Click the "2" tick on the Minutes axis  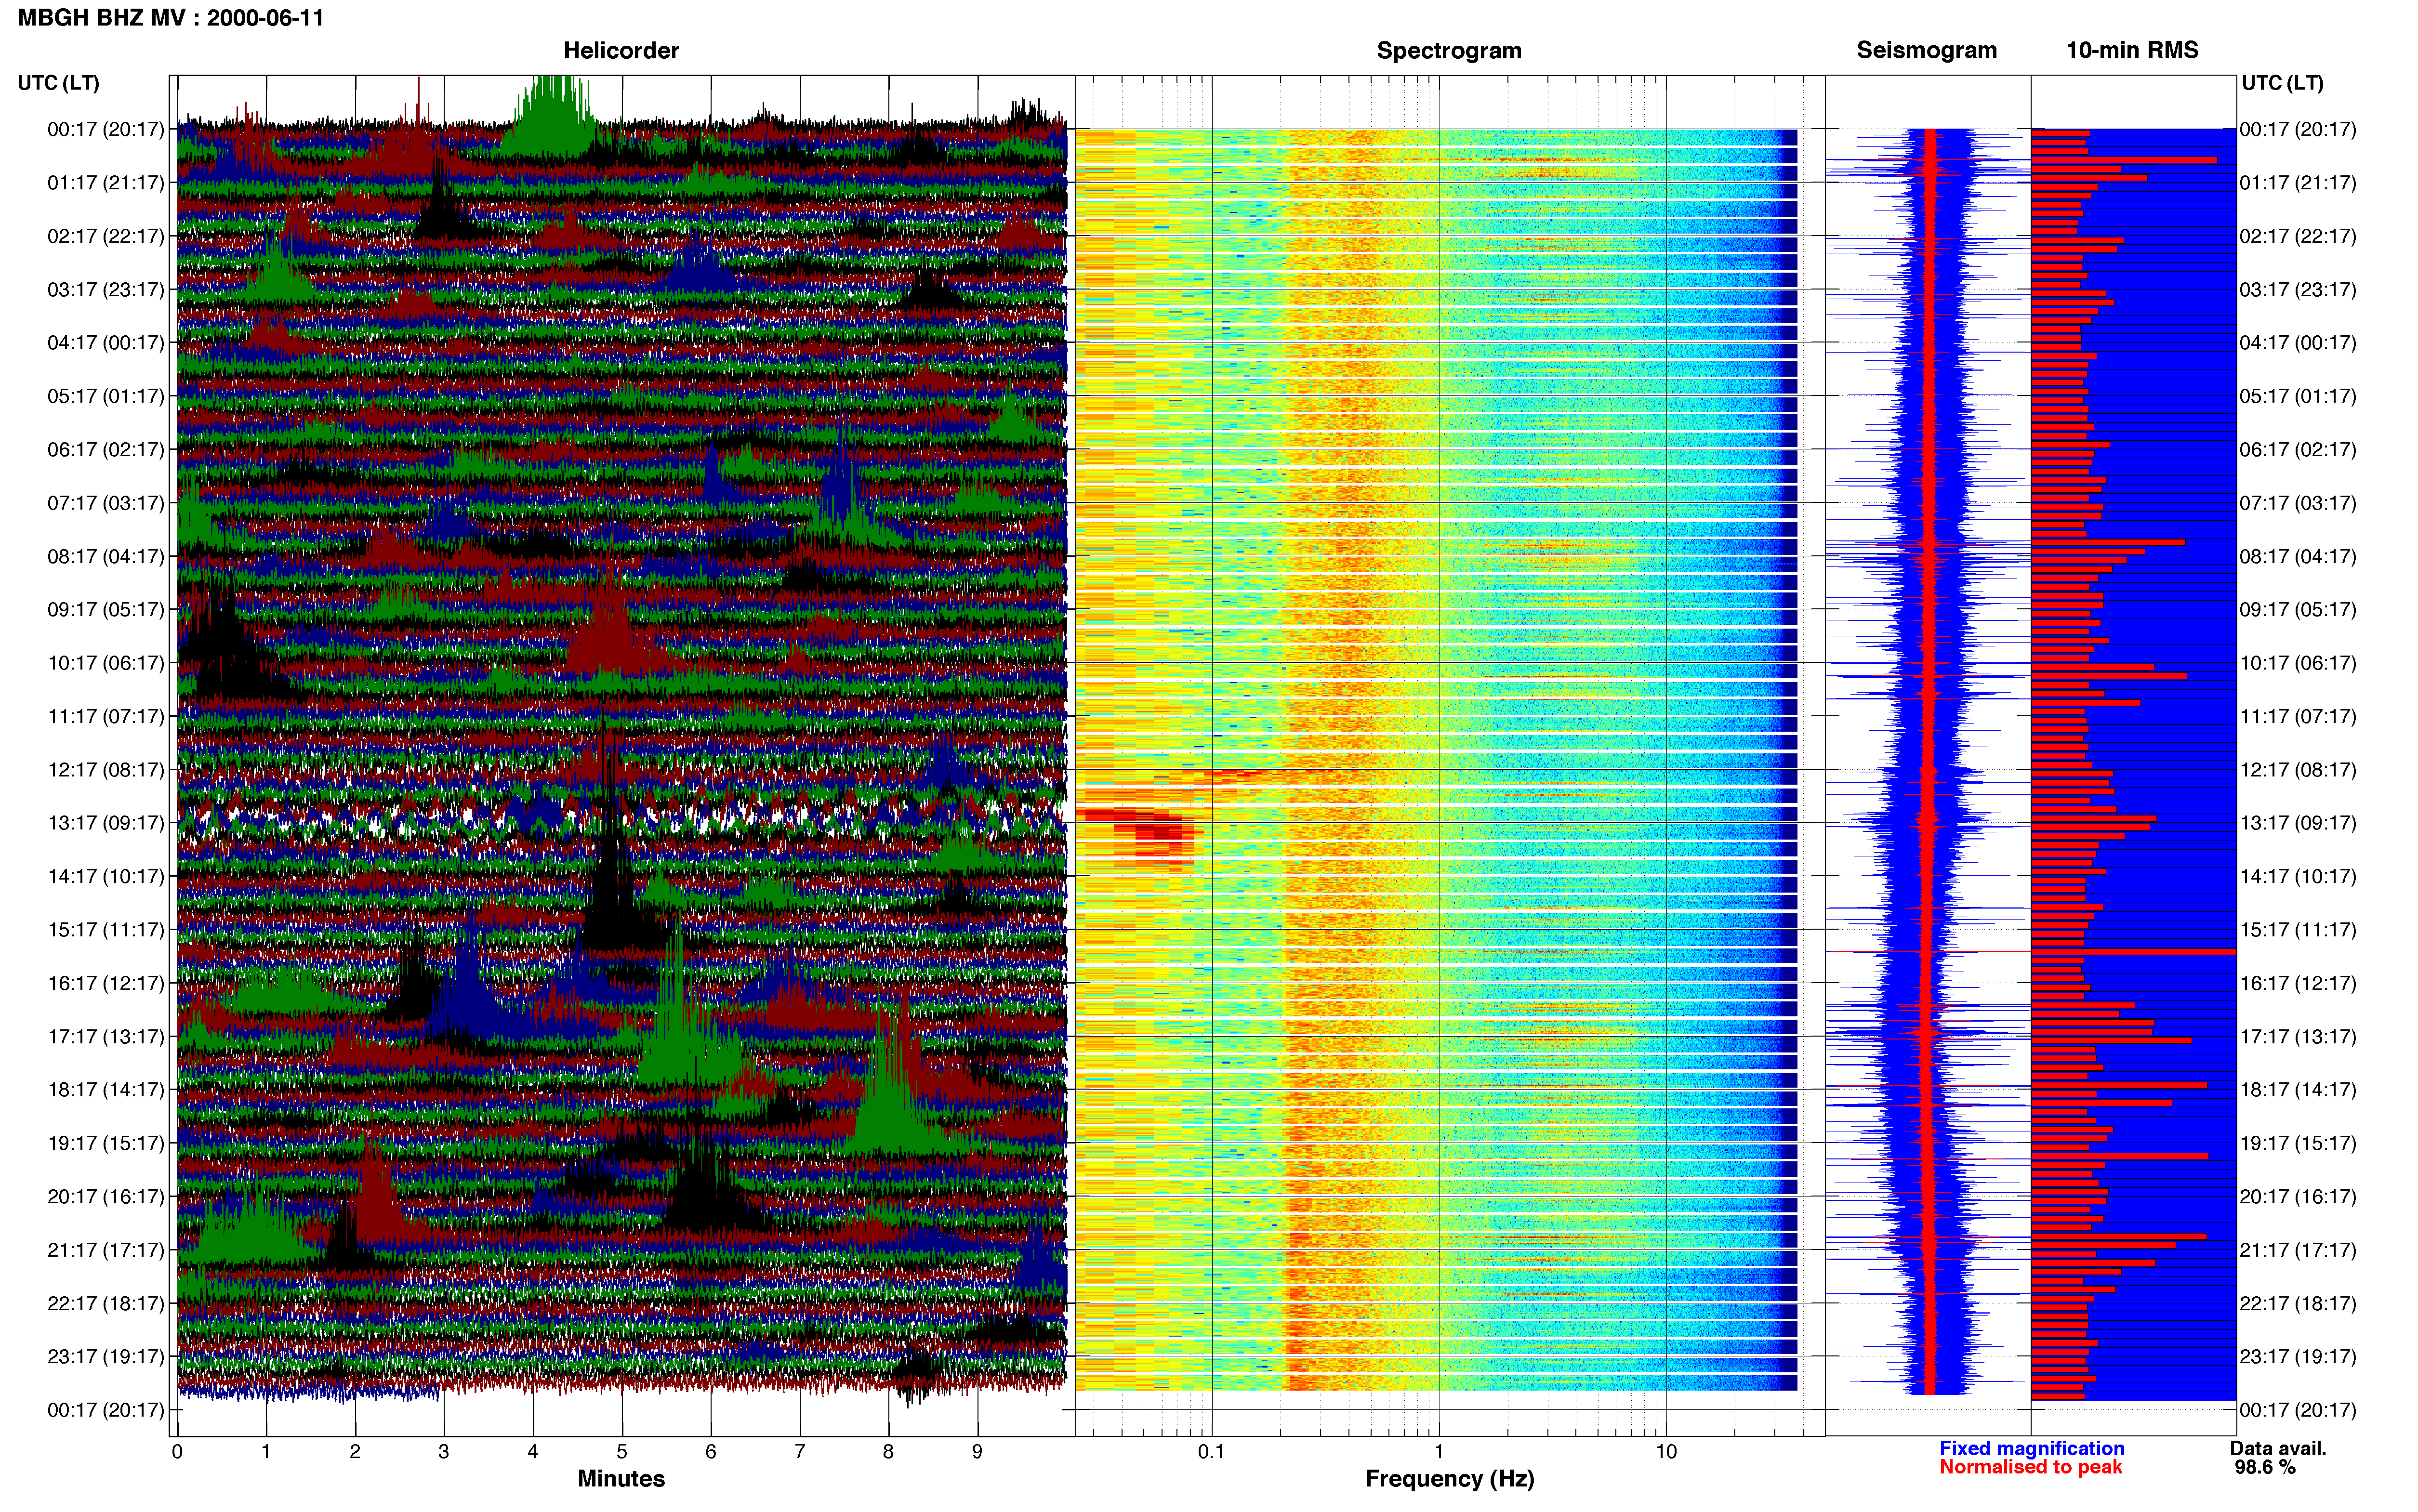click(x=355, y=1452)
